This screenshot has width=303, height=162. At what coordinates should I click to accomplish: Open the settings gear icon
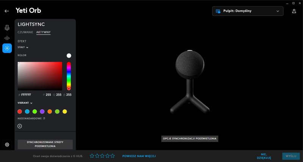tap(7, 145)
